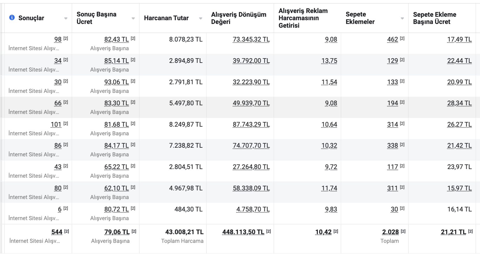Click the 13,75 return on ad spend value
Screen dimensions: 480x255
(x=329, y=61)
